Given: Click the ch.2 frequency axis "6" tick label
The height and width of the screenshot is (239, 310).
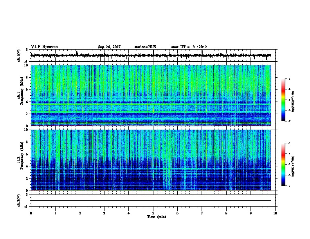Looking at the screenshot, I should pyautogui.click(x=27, y=154).
